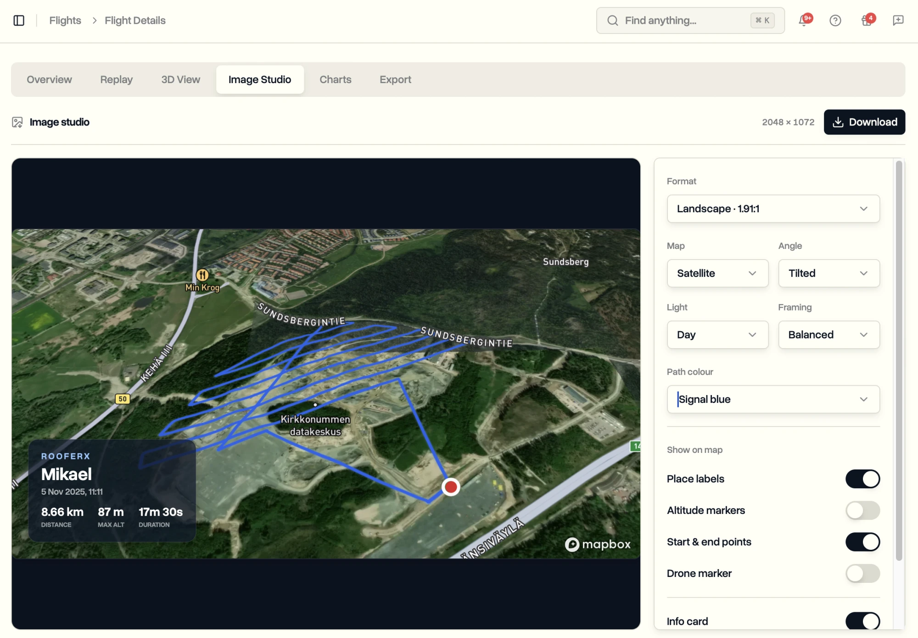Image resolution: width=918 pixels, height=638 pixels.
Task: Click the Flight Details breadcrumb
Action: coord(135,20)
